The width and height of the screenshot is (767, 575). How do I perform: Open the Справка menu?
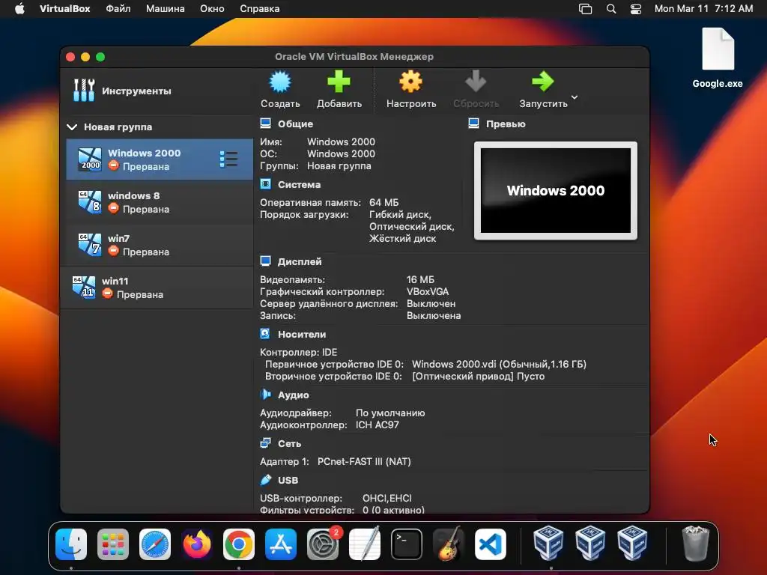coord(260,9)
